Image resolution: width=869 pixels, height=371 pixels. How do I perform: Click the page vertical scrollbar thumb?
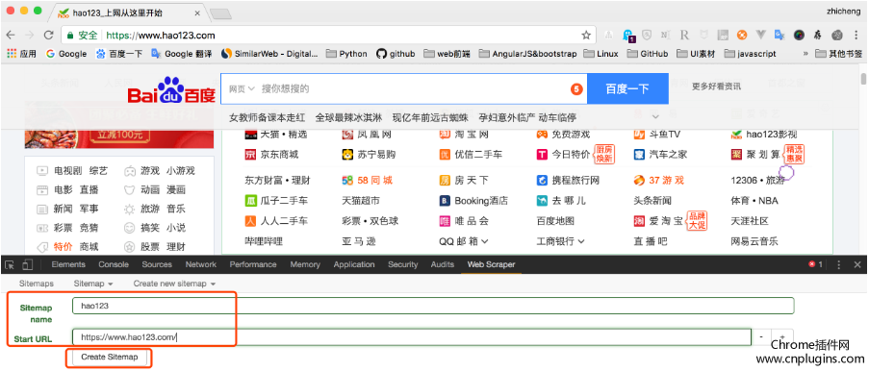tap(863, 79)
